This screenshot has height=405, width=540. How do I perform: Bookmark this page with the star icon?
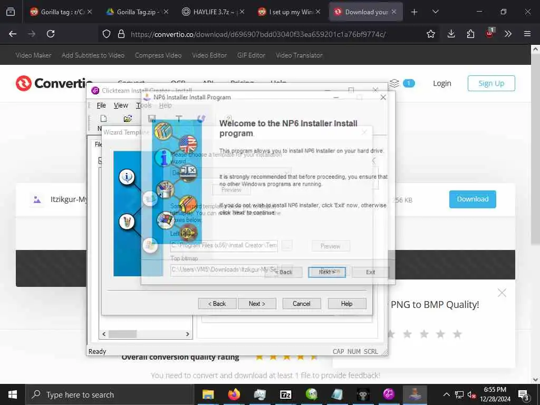coord(430,34)
